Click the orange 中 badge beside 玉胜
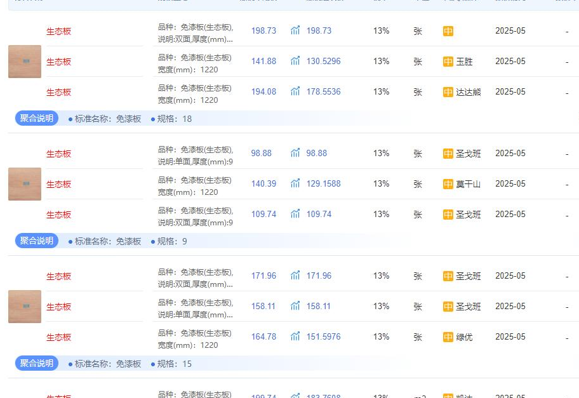Screen dimensions: 579x398 (x=448, y=62)
